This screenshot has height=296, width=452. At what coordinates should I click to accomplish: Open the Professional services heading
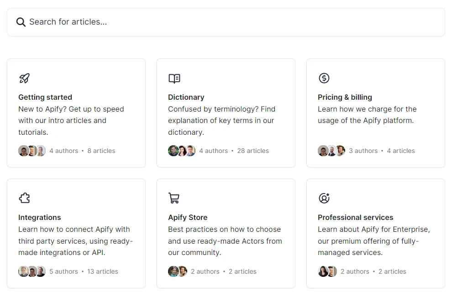[355, 217]
